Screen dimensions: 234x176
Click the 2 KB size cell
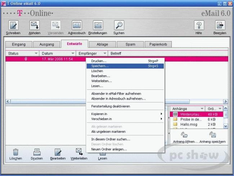click(211, 124)
